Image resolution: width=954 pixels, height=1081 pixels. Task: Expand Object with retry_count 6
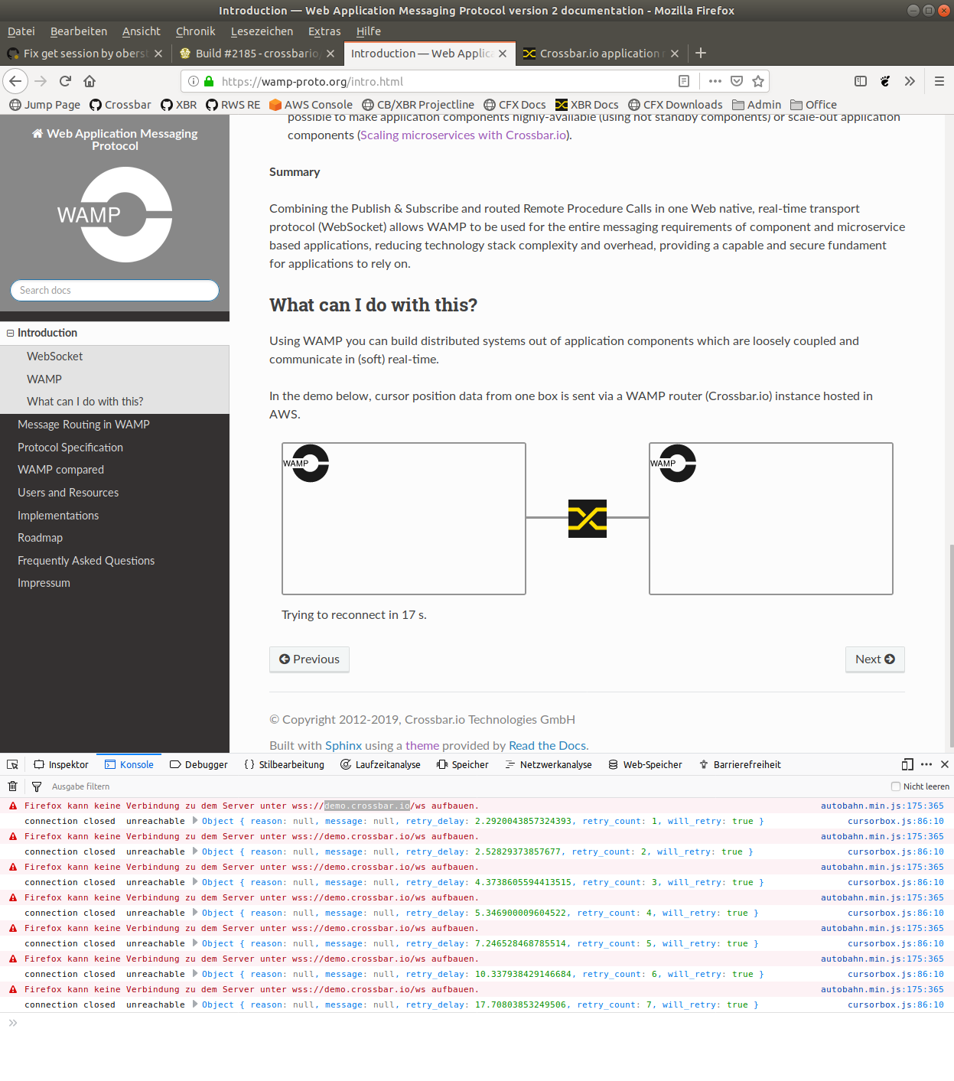195,974
